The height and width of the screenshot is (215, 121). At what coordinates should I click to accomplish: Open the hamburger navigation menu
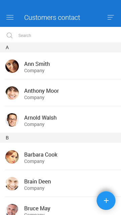tap(10, 17)
